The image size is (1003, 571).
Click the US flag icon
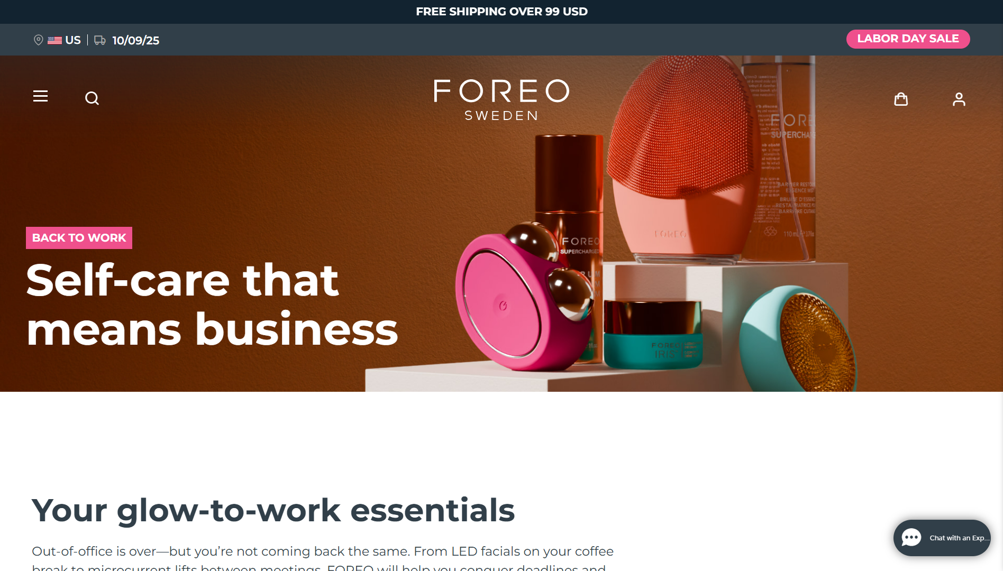click(54, 40)
